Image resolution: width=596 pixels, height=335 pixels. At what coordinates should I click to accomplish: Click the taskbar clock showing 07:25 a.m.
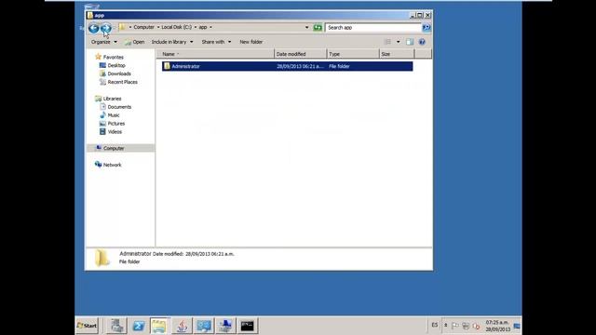[497, 326]
